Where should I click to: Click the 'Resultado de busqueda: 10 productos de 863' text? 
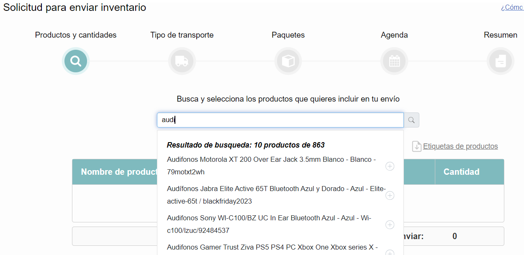pos(246,145)
